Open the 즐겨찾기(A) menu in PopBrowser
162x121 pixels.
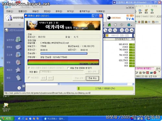tap(85, 11)
